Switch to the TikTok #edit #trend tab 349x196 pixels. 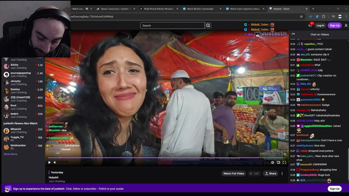pyautogui.click(x=158, y=9)
